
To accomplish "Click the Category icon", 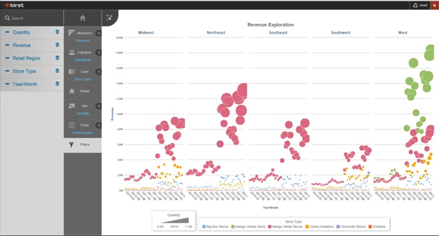I will tap(71, 52).
